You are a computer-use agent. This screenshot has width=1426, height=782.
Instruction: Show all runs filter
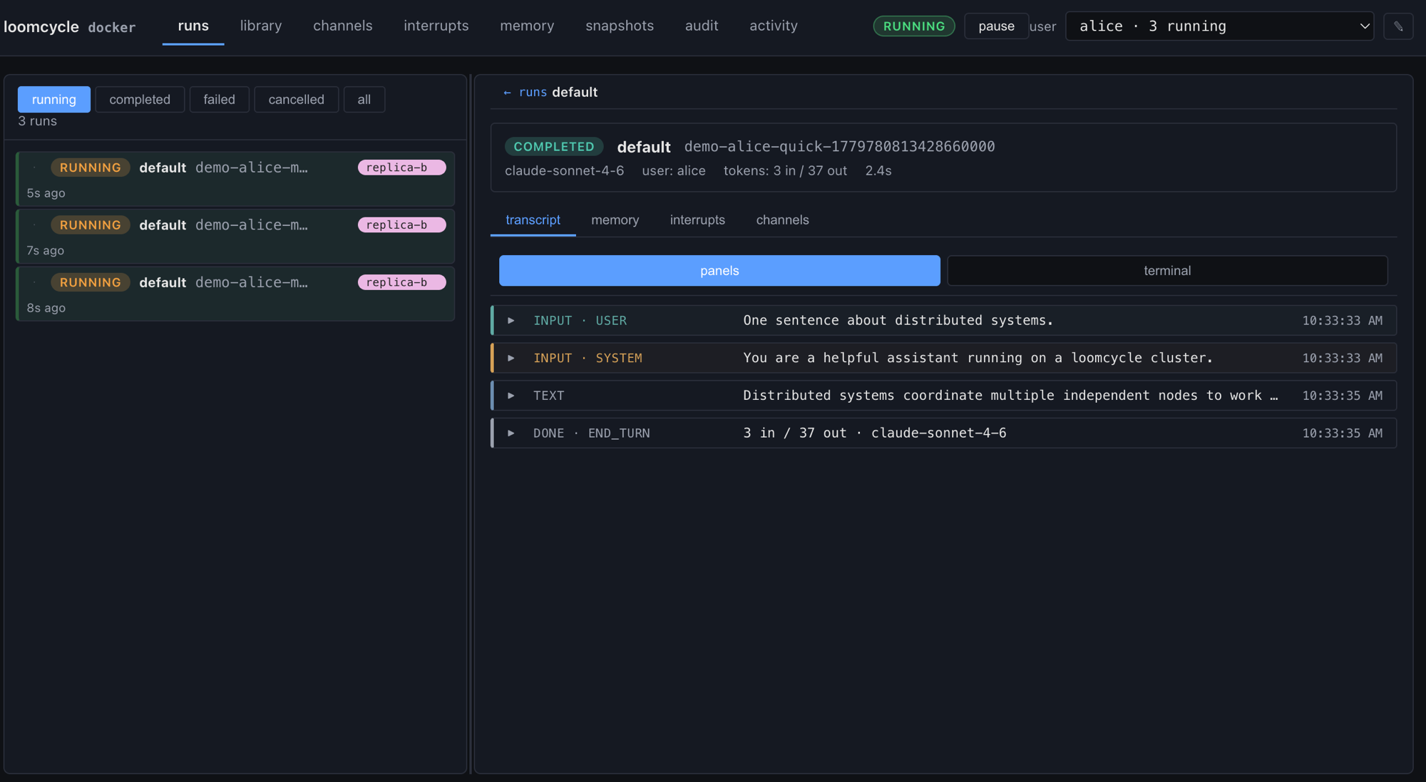point(364,99)
